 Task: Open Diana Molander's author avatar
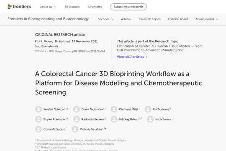[x=77, y=109]
